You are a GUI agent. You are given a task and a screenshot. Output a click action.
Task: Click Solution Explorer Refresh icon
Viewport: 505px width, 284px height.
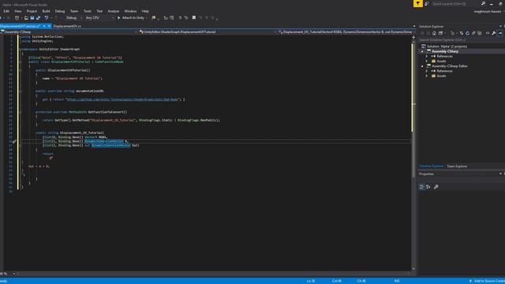pyautogui.click(x=467, y=33)
